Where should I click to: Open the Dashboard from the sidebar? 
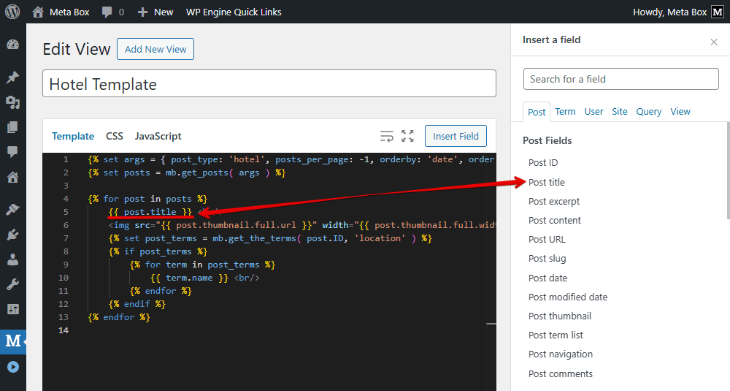pos(12,45)
